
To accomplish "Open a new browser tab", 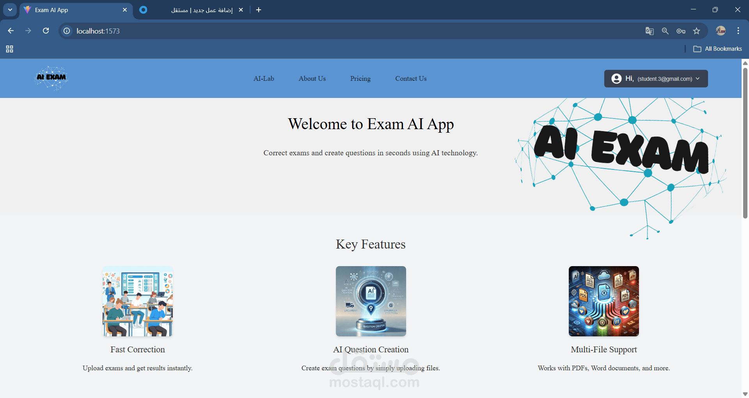I will click(x=258, y=10).
